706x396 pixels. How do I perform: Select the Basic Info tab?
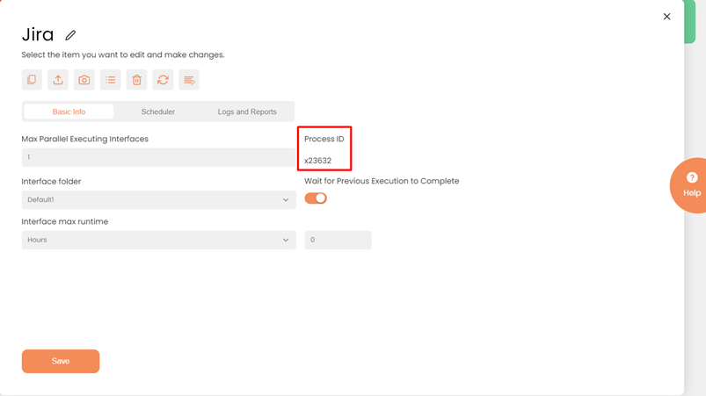[69, 112]
